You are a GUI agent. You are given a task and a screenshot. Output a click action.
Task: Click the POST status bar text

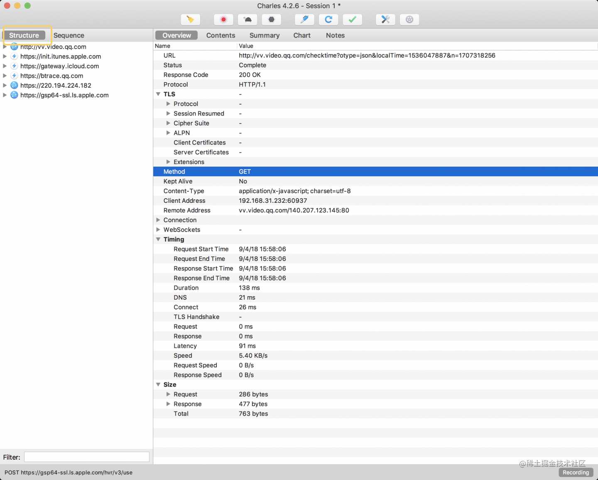(69, 473)
